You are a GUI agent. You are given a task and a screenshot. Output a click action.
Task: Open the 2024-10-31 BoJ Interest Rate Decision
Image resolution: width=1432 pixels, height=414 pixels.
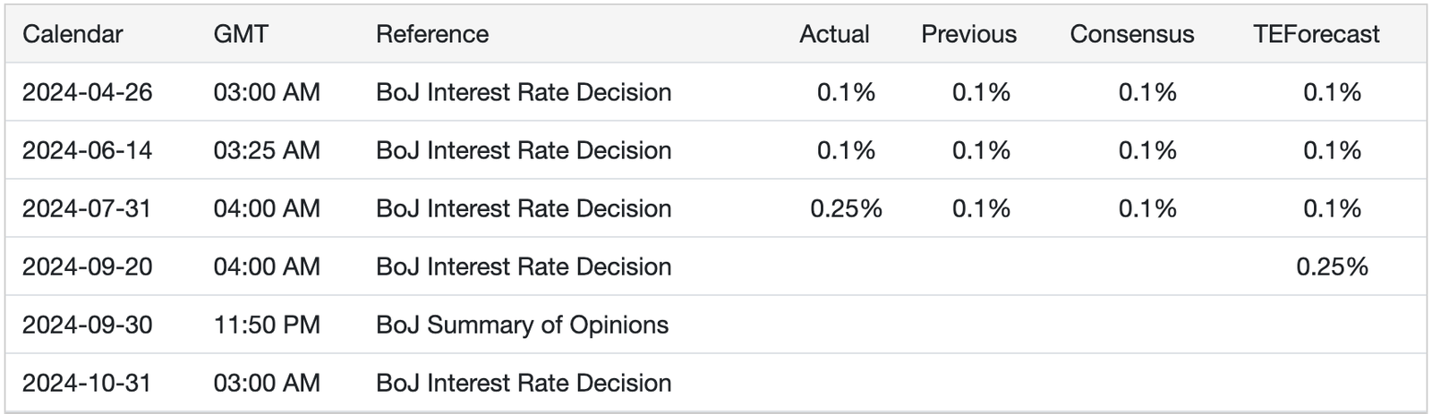point(524,383)
